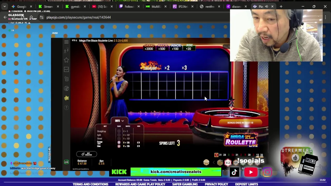This screenshot has height=186, width=331.
Task: Click the roulette wheel sidebar icon
Action: pos(66,88)
